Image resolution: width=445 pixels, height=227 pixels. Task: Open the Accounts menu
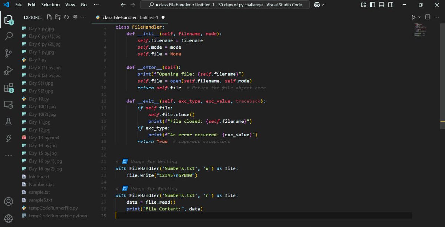coord(9,201)
